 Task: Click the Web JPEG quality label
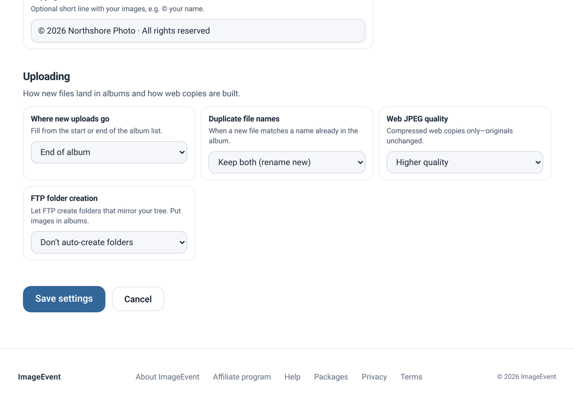(x=417, y=119)
